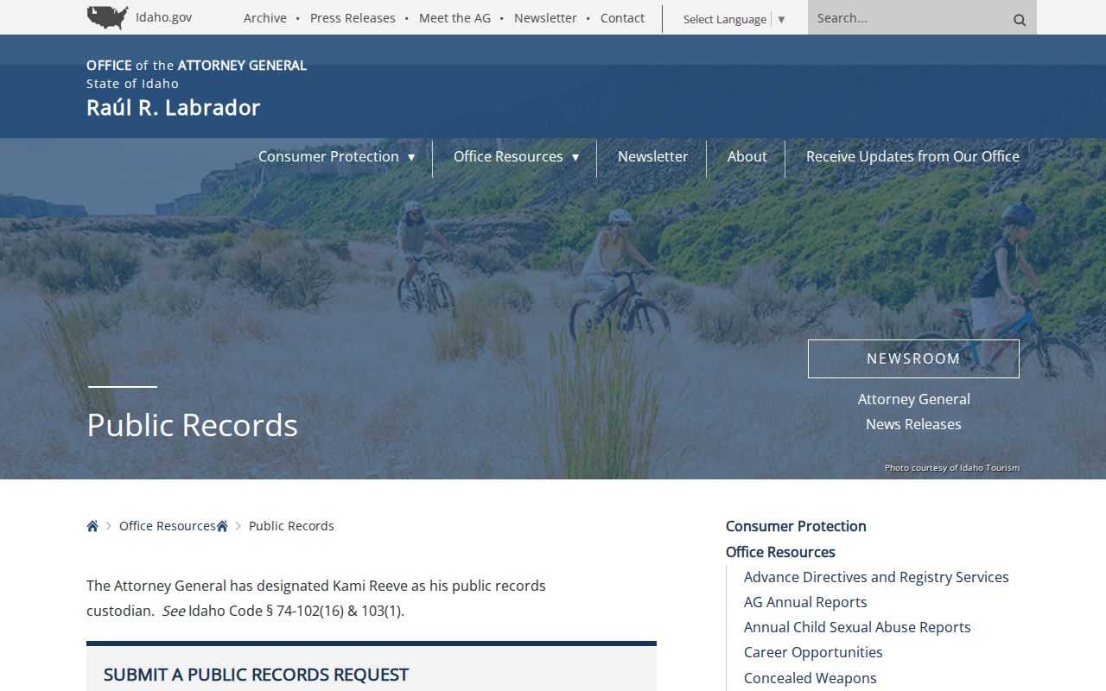
Task: Click Newsletter in the top utility bar
Action: tap(545, 17)
